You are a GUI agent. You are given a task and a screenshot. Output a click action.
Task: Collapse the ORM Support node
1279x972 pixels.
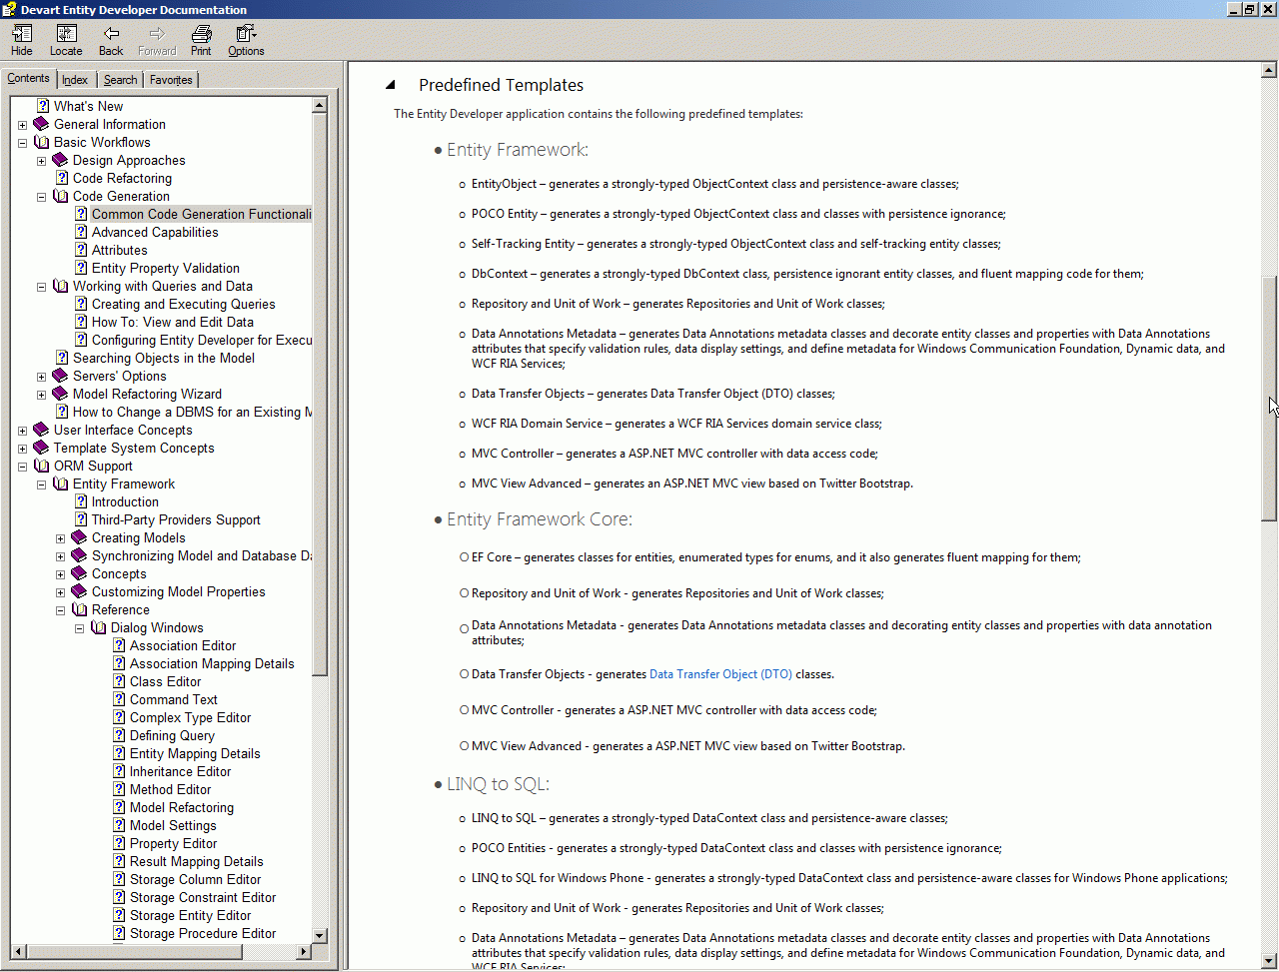click(x=22, y=467)
